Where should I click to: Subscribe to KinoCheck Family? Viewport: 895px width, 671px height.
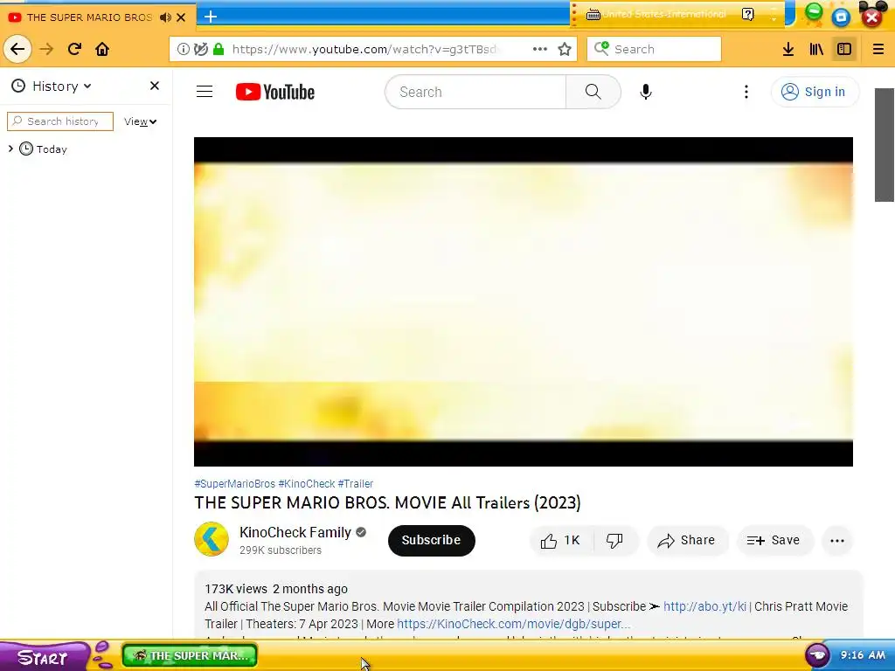pos(431,540)
